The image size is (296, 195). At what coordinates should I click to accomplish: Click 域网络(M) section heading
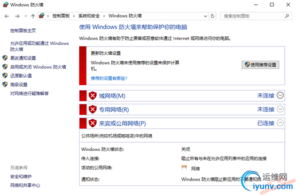point(112,96)
